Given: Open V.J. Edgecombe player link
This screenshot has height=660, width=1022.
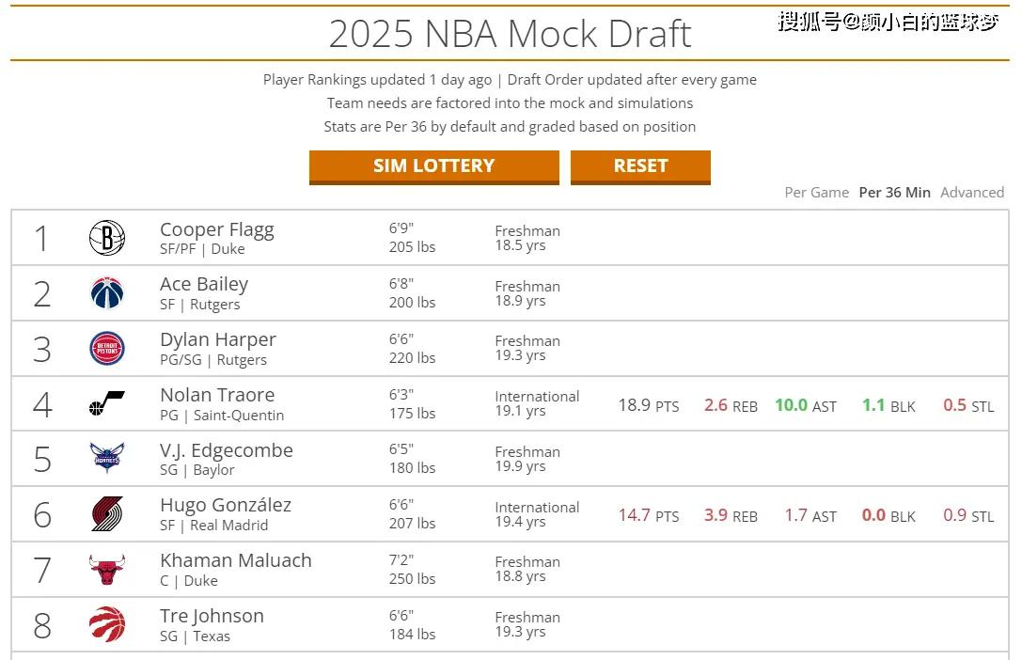Looking at the screenshot, I should coord(227,450).
